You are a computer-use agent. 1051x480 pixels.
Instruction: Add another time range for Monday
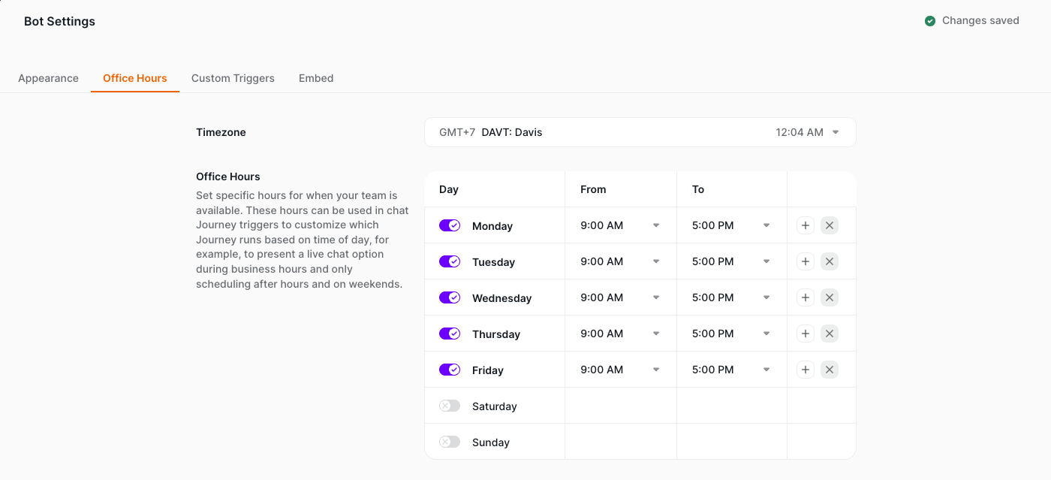point(806,225)
